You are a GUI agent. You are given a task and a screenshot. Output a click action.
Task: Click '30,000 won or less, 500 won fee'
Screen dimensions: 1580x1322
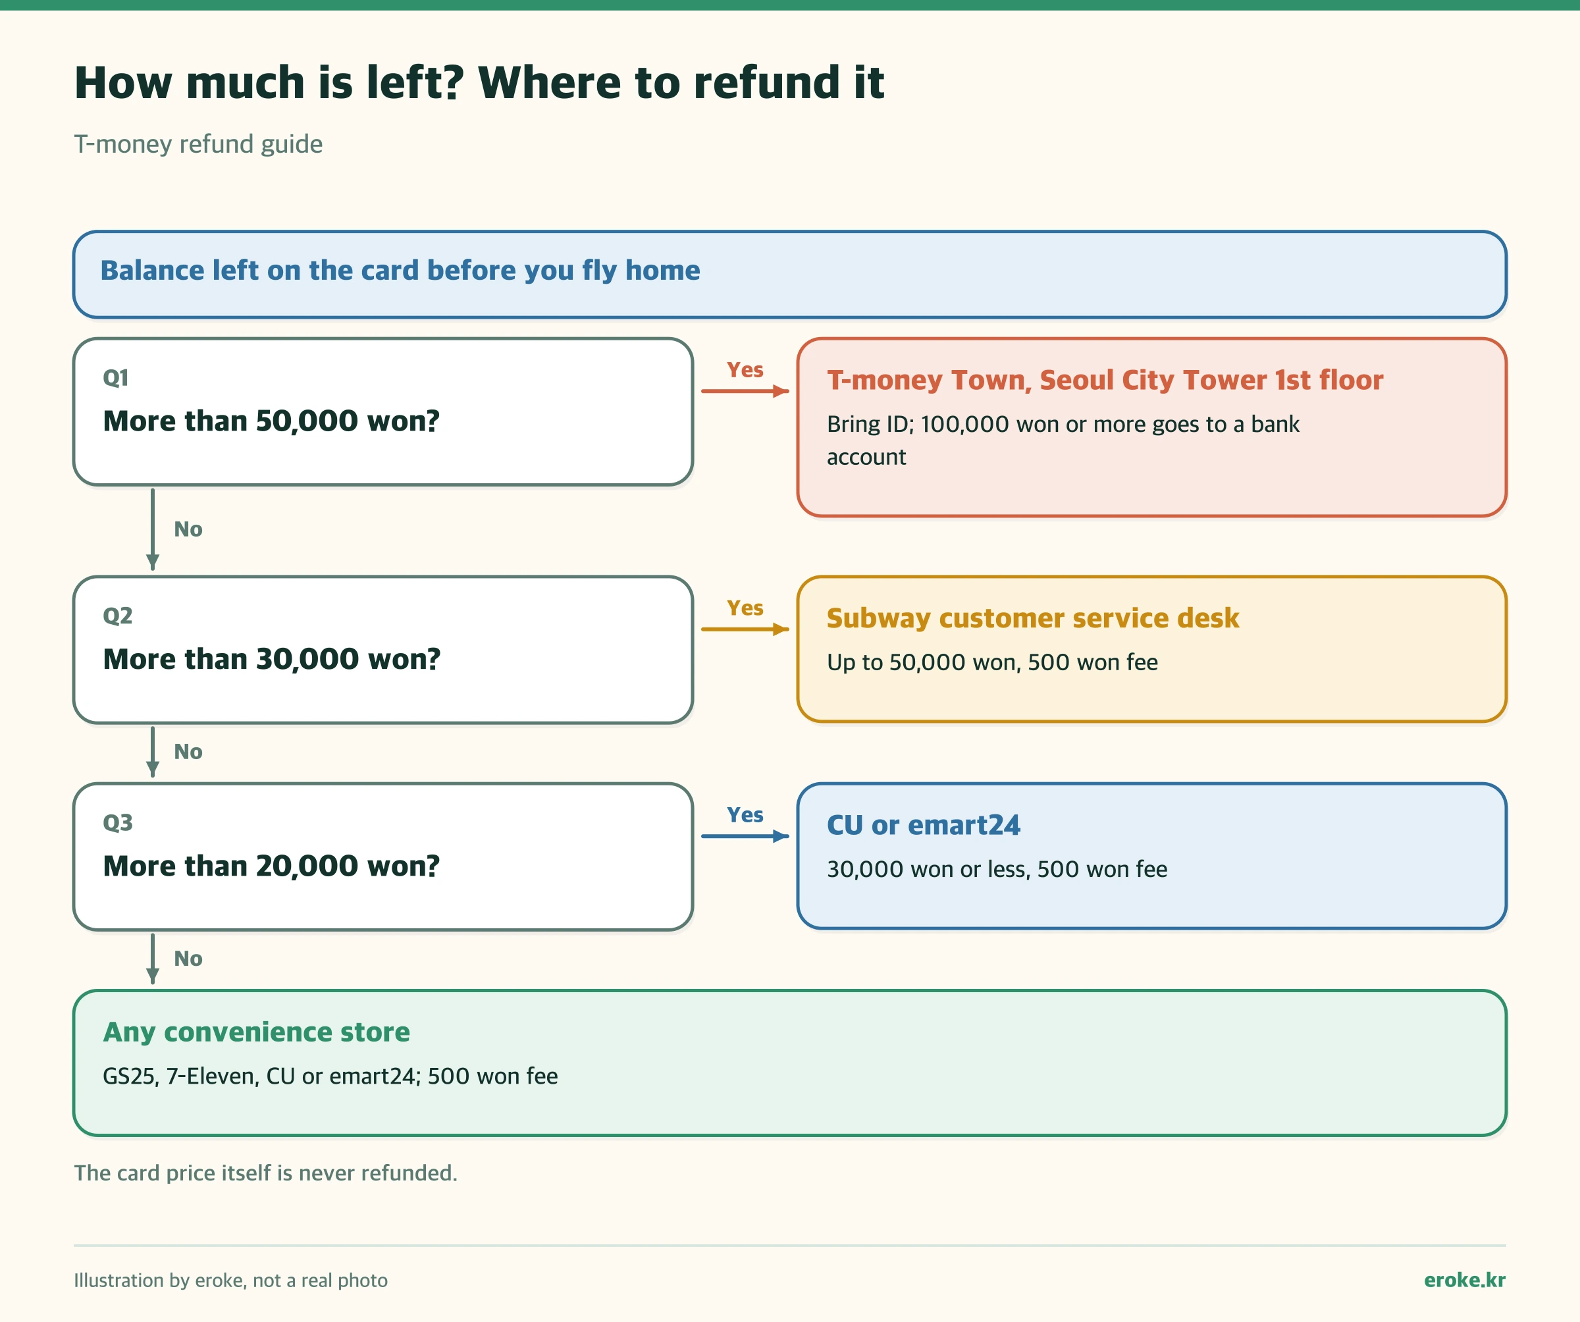997,870
